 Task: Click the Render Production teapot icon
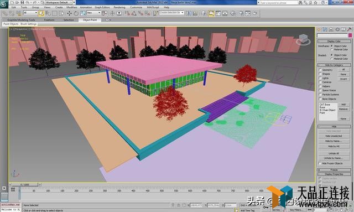coord(254,13)
